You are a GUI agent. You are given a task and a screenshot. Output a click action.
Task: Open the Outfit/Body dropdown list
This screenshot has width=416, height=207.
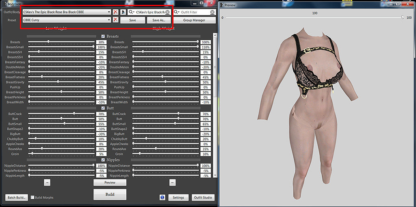(x=109, y=12)
